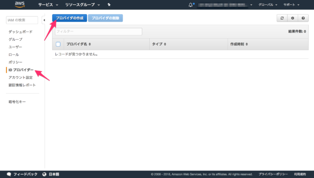Open the サポート menu
Image resolution: width=314 pixels, height=178 pixels.
291,4
